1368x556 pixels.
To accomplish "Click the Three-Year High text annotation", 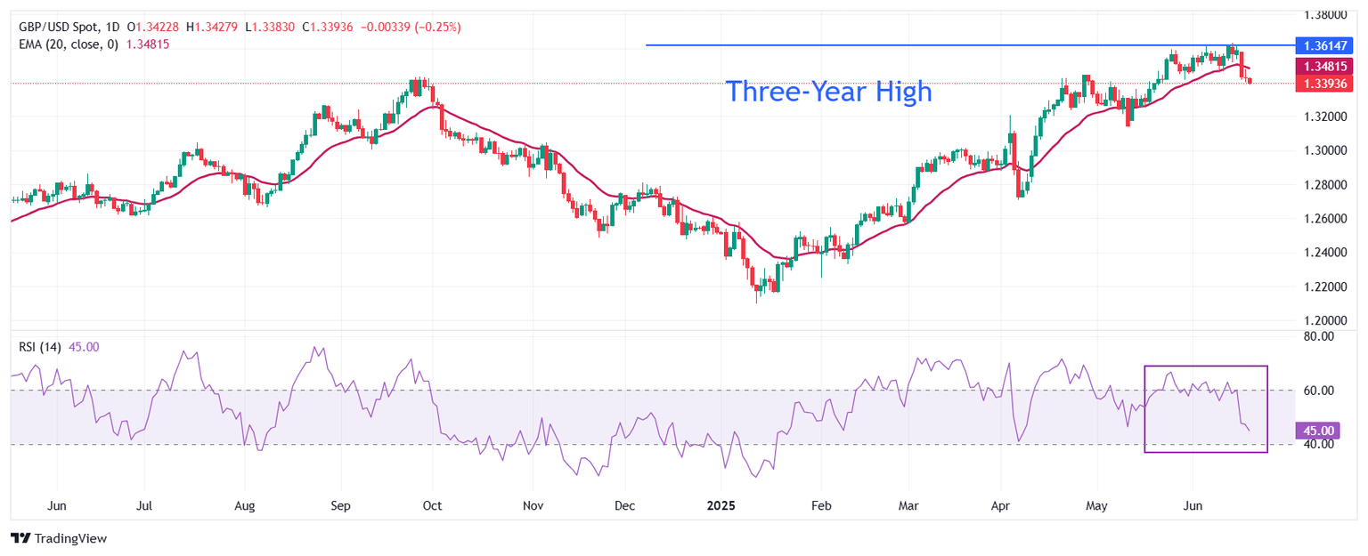I will [x=830, y=92].
